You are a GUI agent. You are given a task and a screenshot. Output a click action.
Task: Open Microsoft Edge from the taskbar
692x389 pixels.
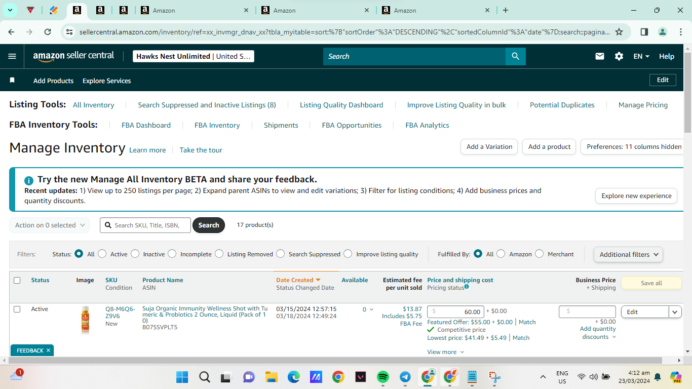coord(294,377)
